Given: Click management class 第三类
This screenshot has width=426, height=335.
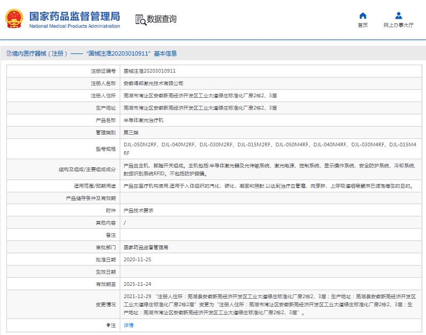Looking at the screenshot, I should coord(131,133).
